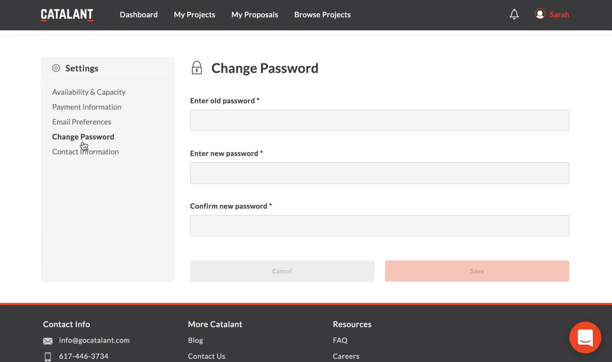Click the info@gocatalant.com email link

click(x=94, y=340)
